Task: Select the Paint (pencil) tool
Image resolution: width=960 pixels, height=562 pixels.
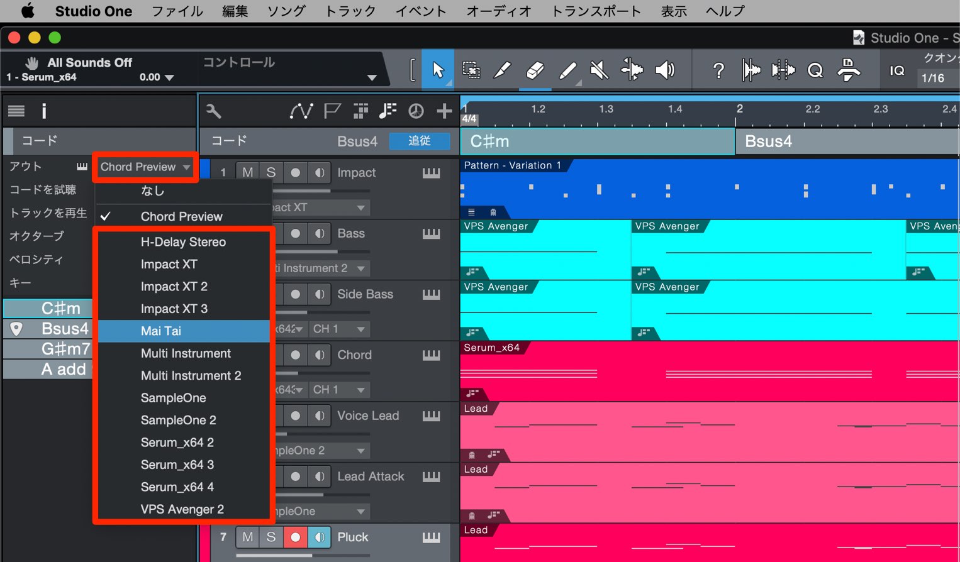Action: (x=567, y=70)
